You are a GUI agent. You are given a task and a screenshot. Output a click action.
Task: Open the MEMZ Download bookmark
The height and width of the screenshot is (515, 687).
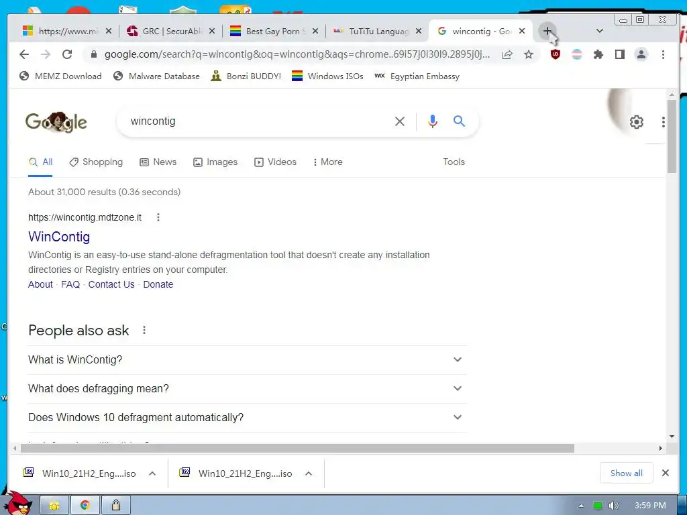click(x=60, y=76)
